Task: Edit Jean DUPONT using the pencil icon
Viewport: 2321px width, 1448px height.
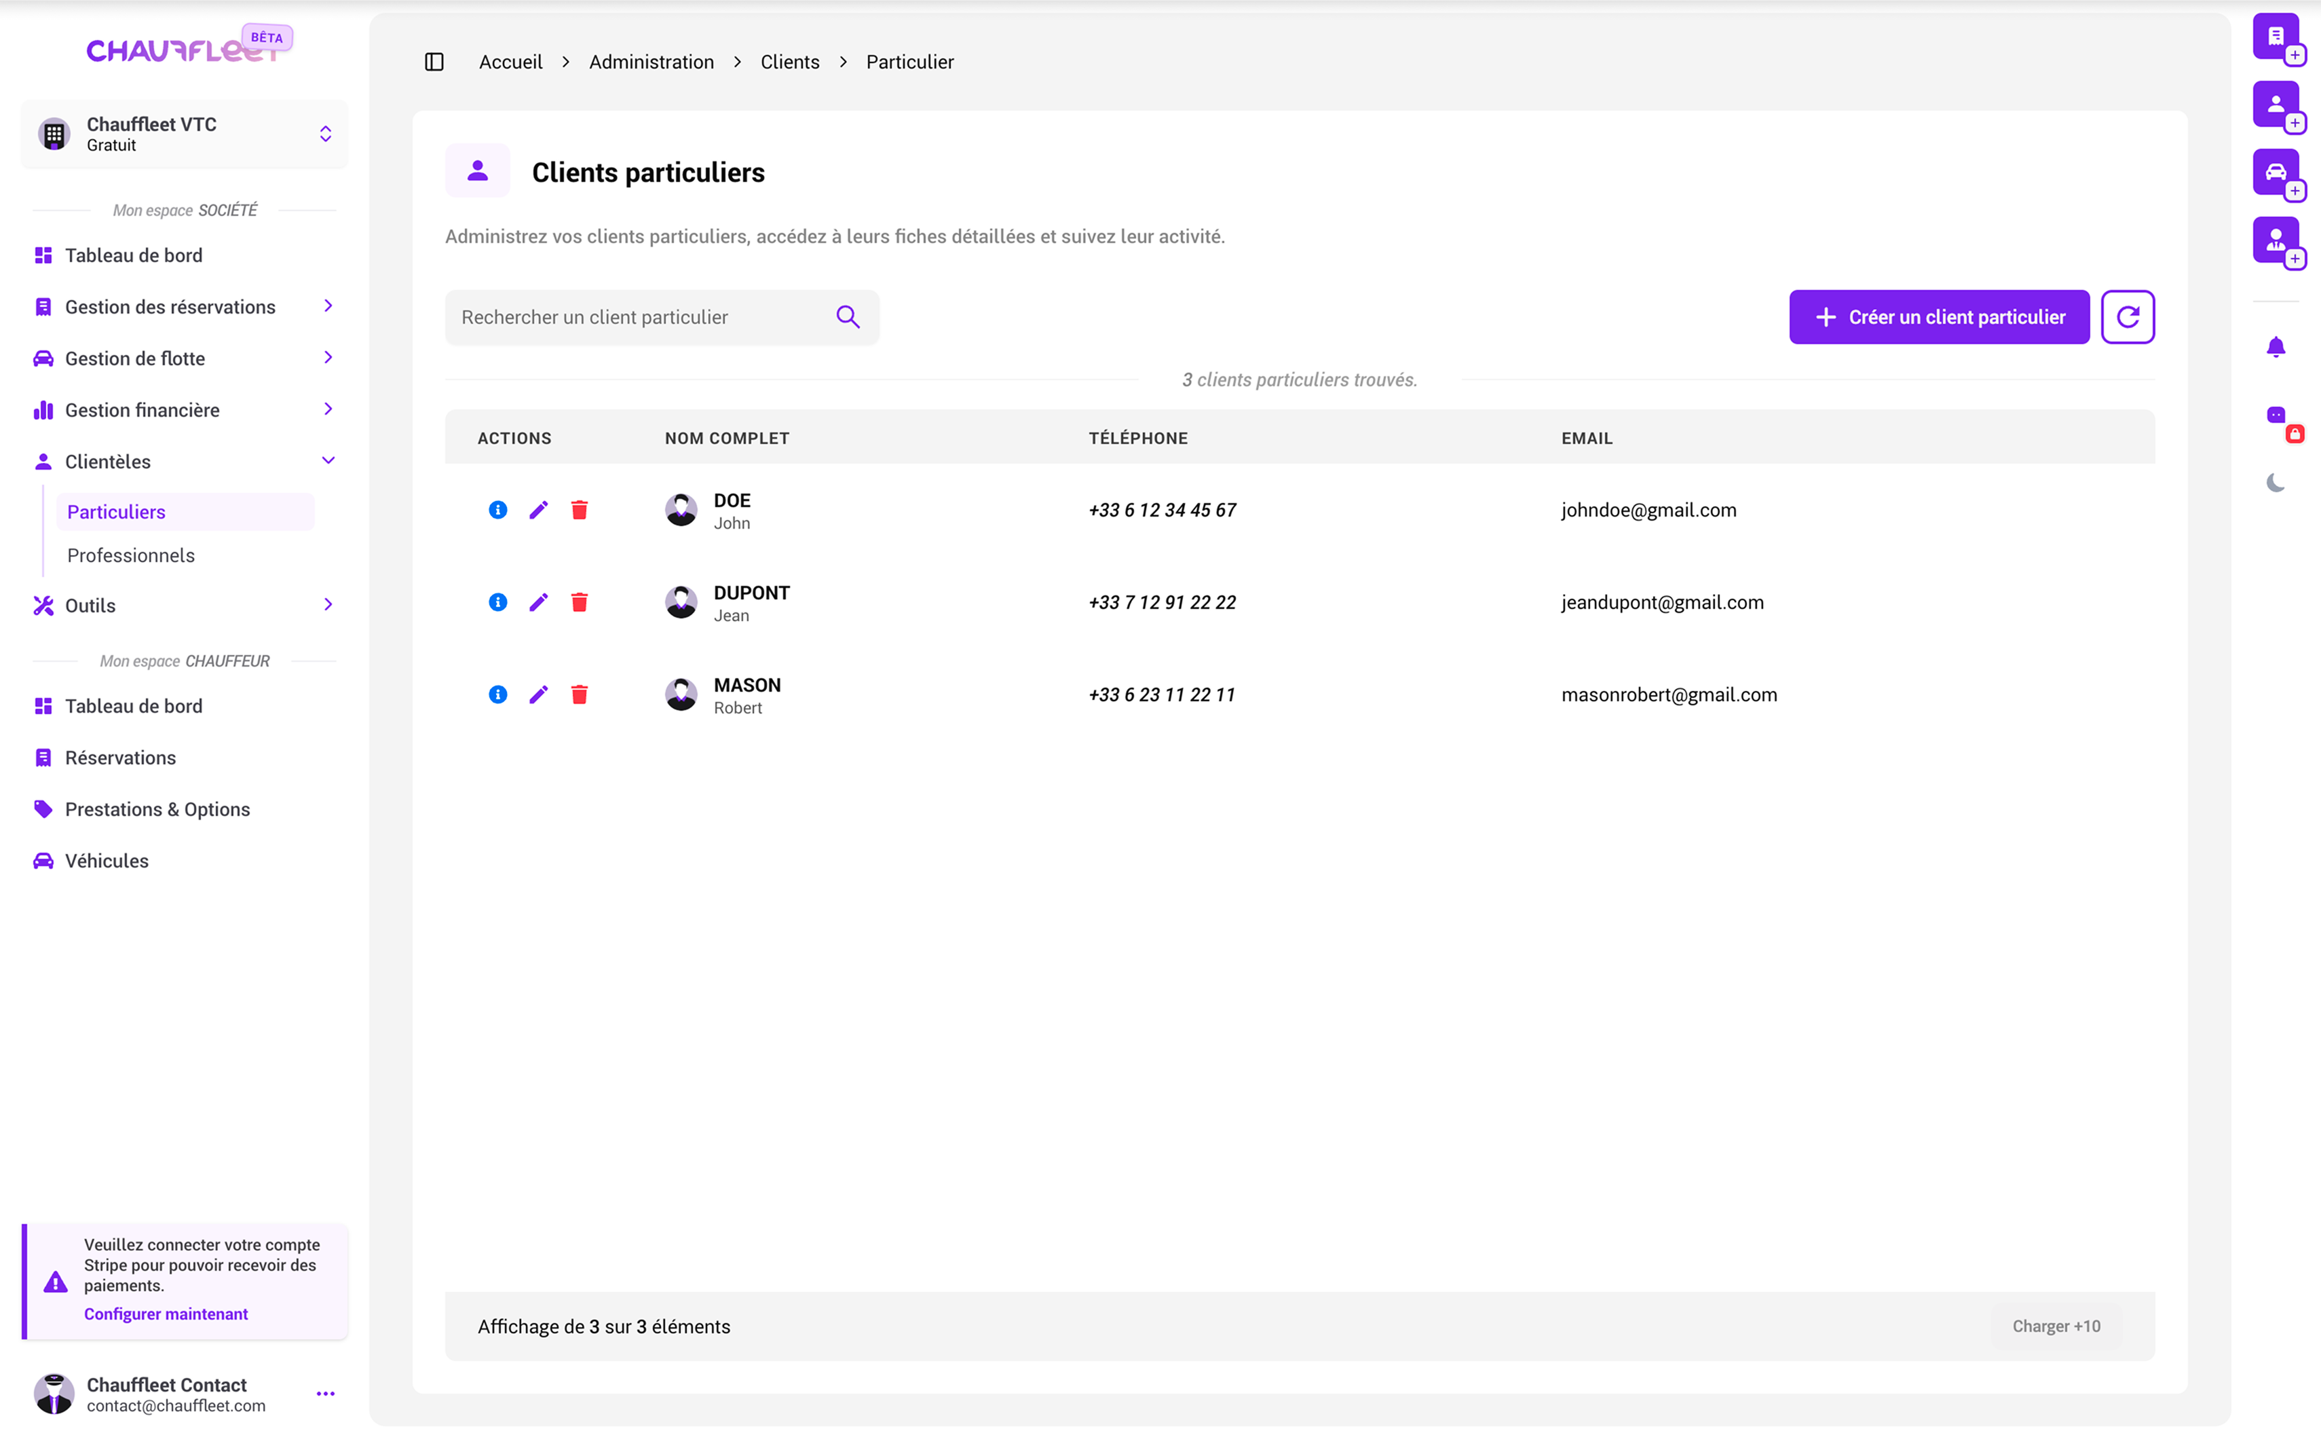Action: pyautogui.click(x=538, y=601)
